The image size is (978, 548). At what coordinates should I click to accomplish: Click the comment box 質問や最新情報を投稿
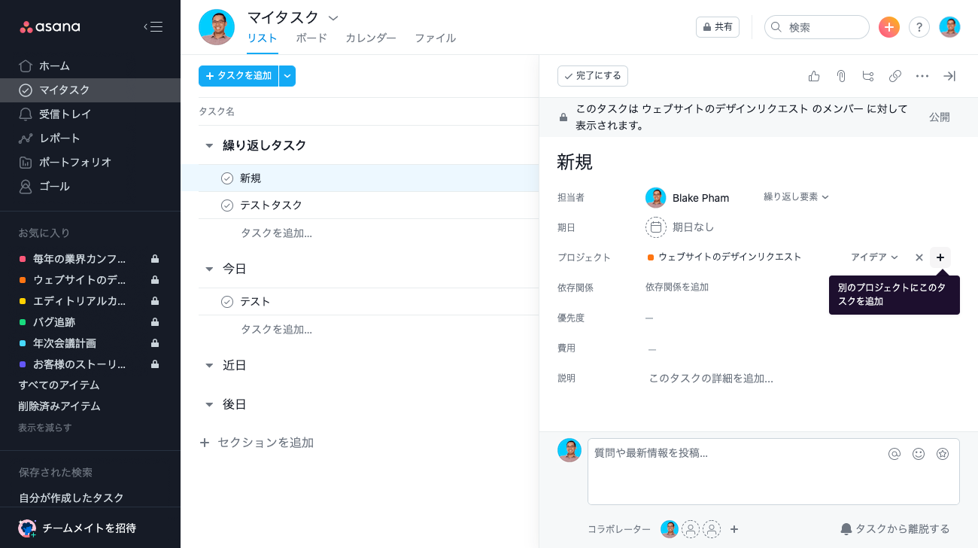[773, 471]
